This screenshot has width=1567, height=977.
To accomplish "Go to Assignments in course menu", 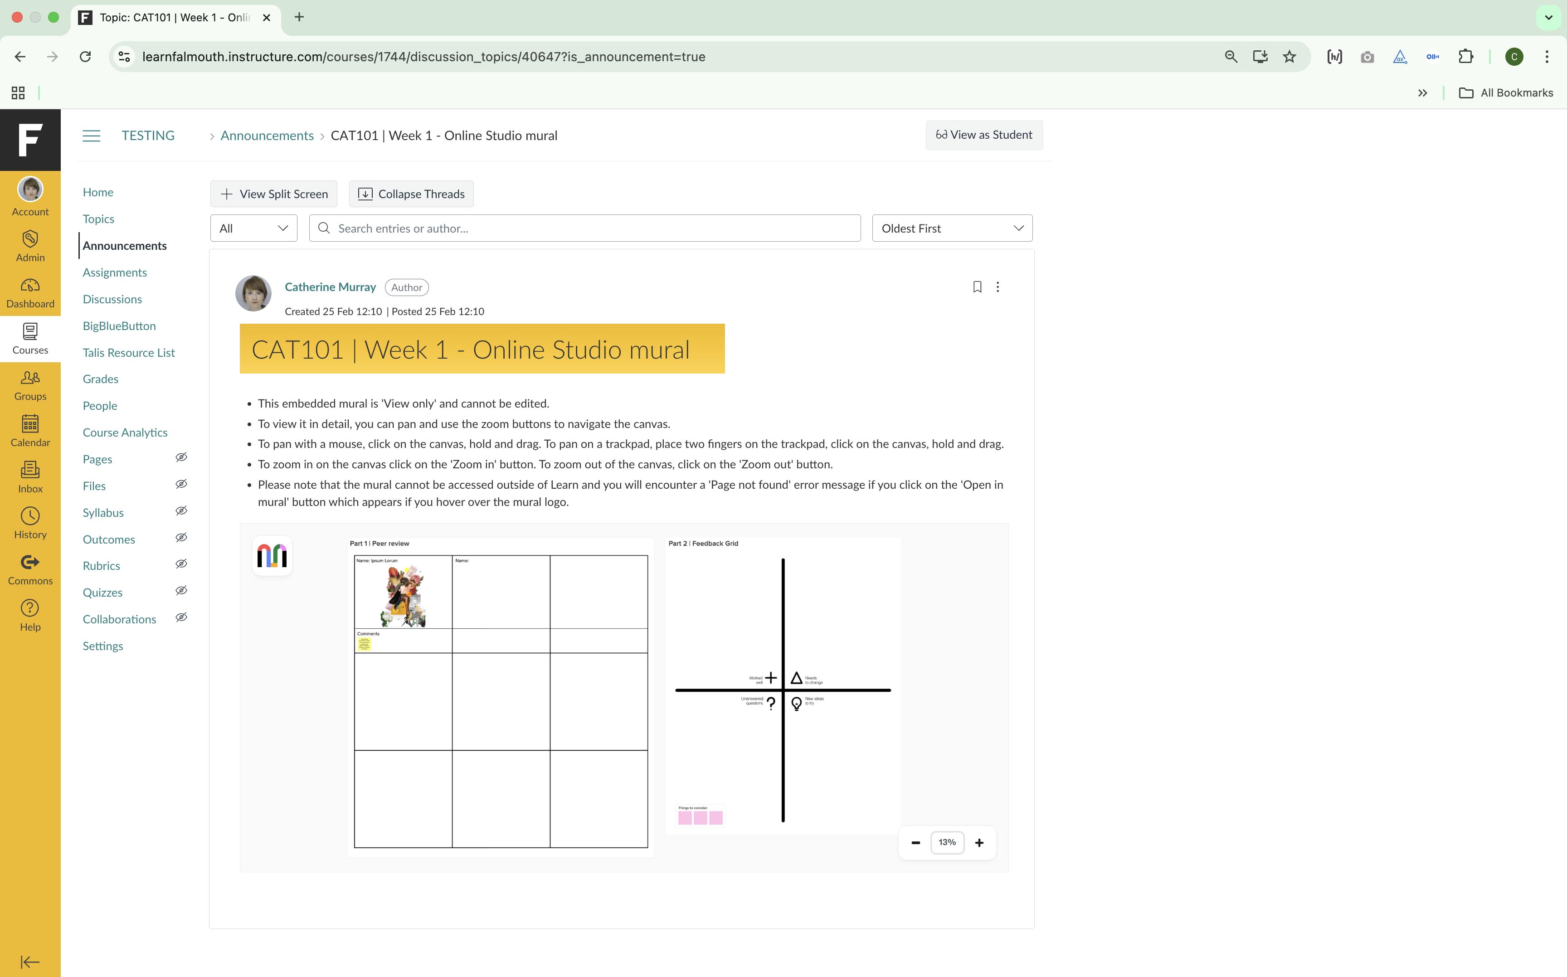I will 114,272.
